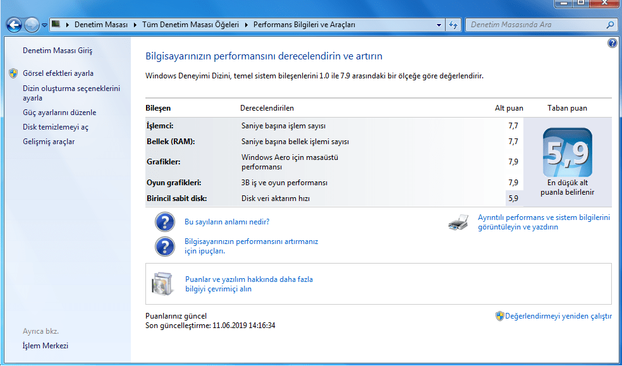Viewport: 622px width, 366px height.
Task: Click the search magnifier icon
Action: [x=610, y=25]
